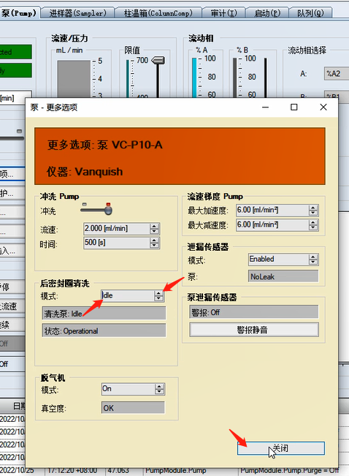The height and width of the screenshot is (476, 349).
Task: Open the 后密封圈清洗 模式 Idle dropdown
Action: pyautogui.click(x=128, y=295)
